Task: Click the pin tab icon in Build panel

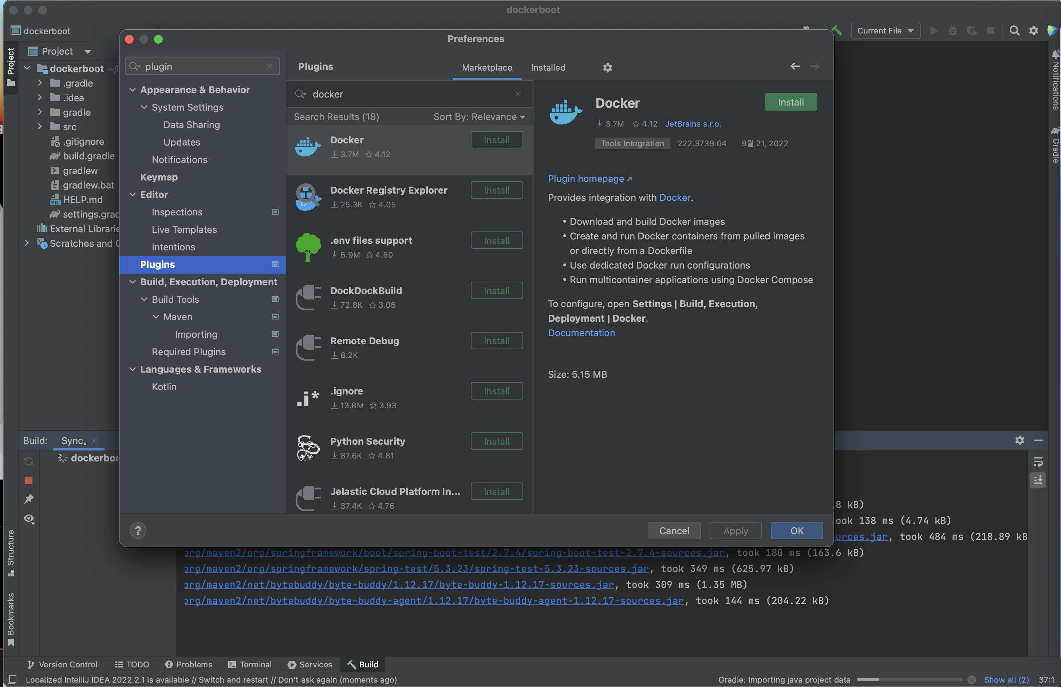Action: coord(29,500)
